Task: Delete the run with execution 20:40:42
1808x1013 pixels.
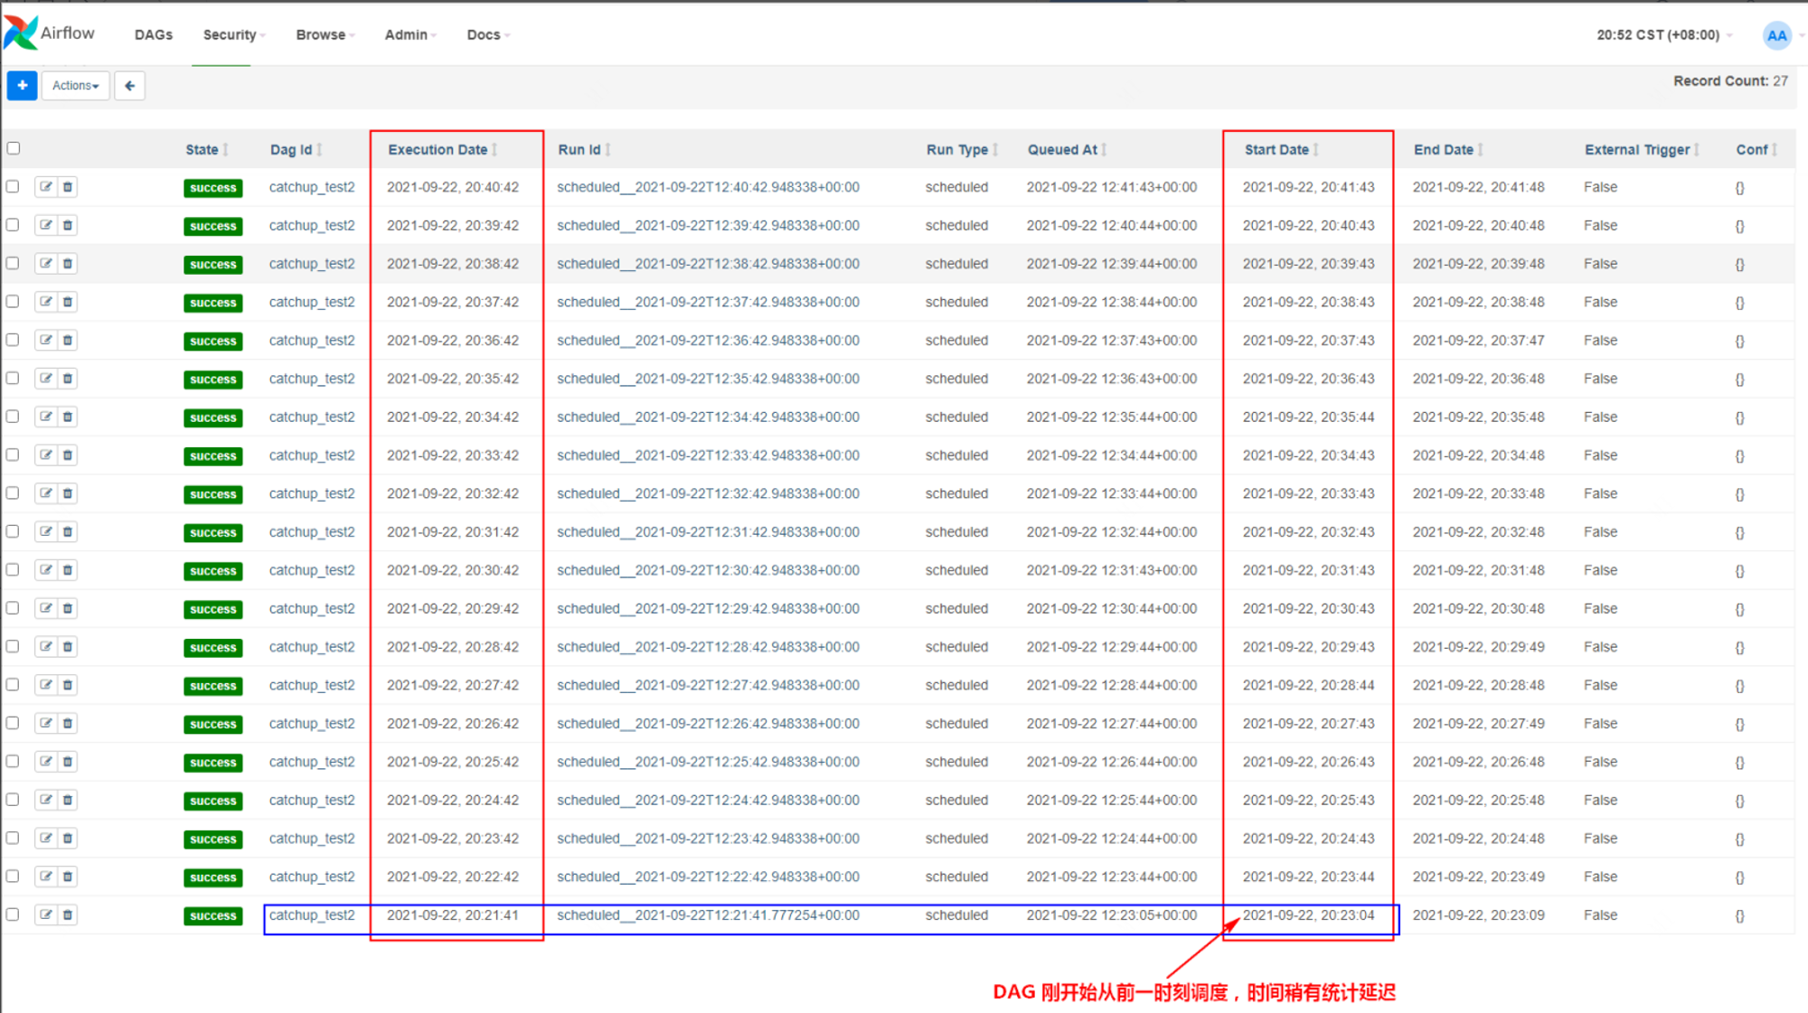Action: [68, 187]
